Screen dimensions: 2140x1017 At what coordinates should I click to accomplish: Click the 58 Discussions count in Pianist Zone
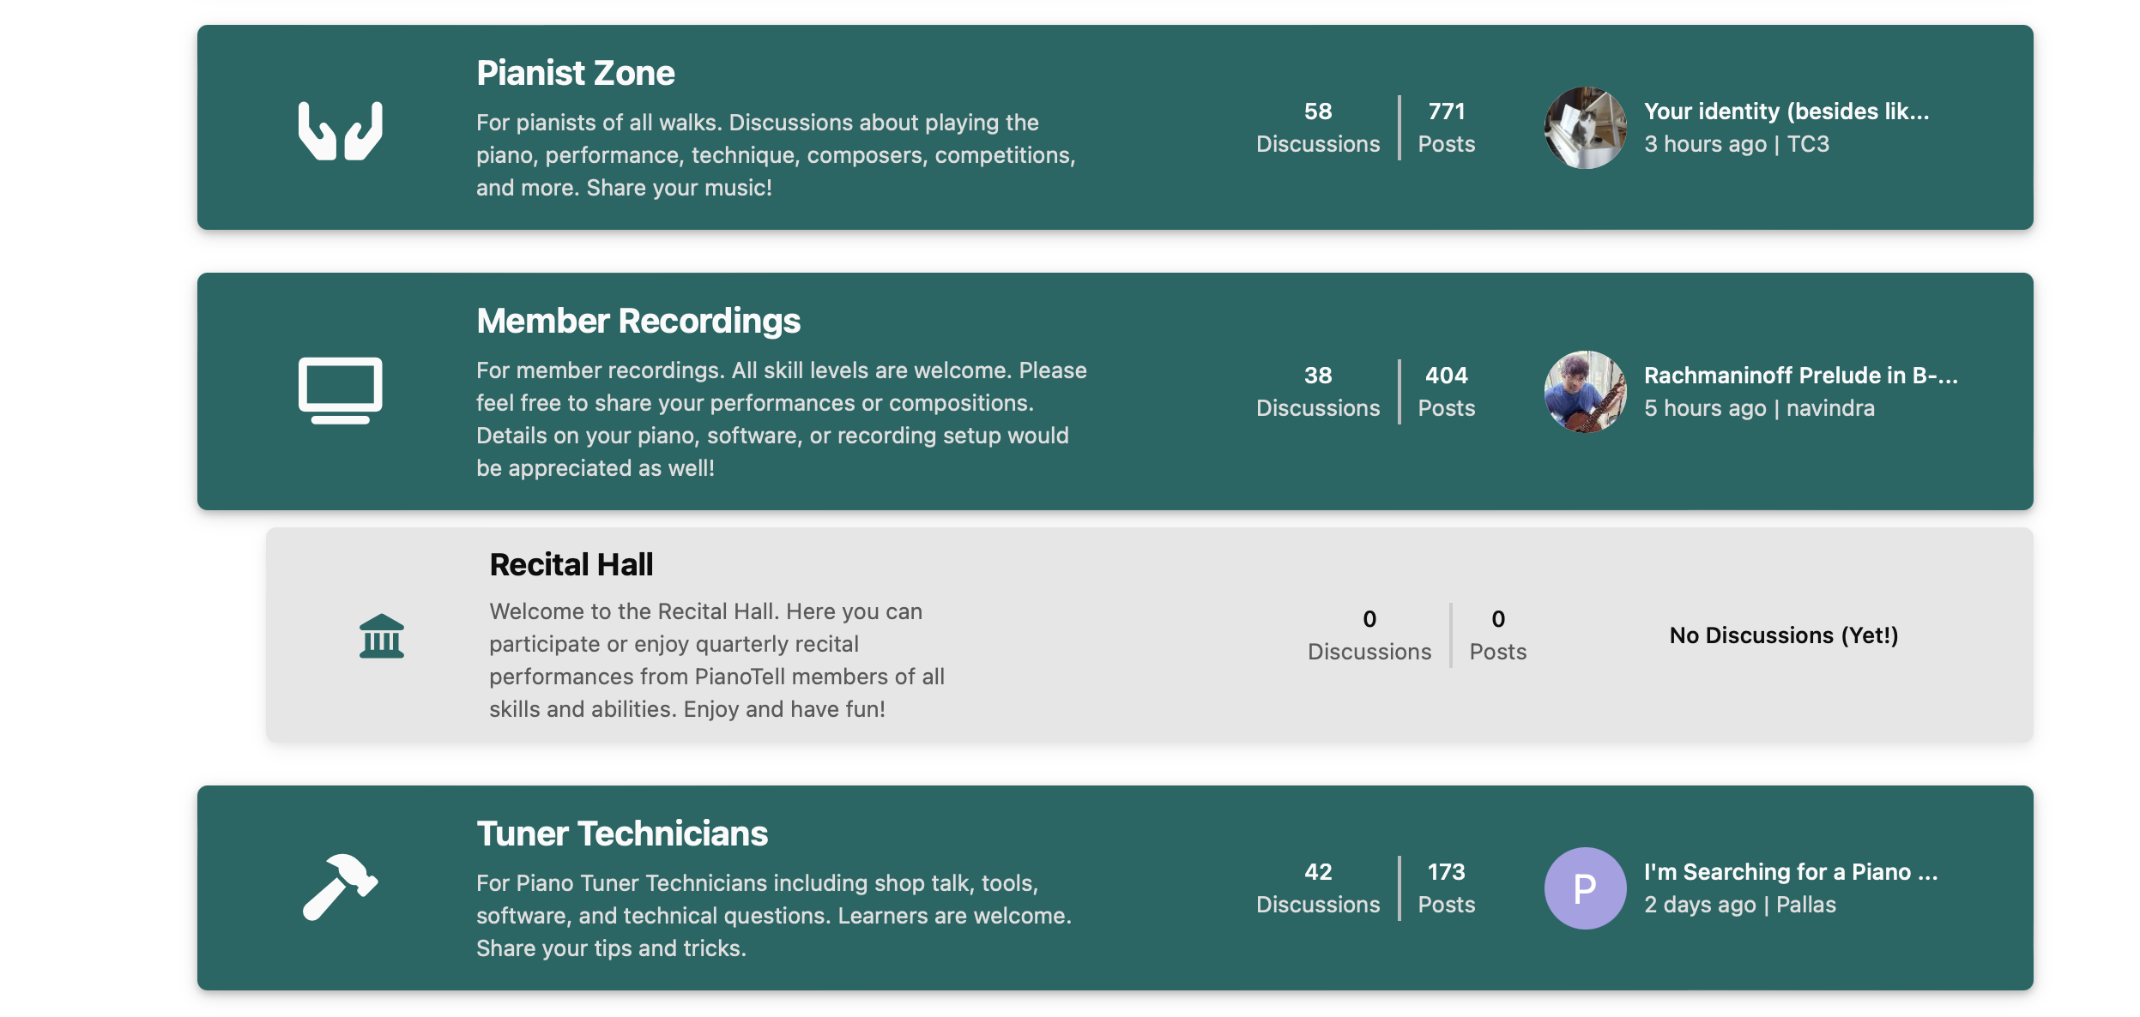point(1317,128)
